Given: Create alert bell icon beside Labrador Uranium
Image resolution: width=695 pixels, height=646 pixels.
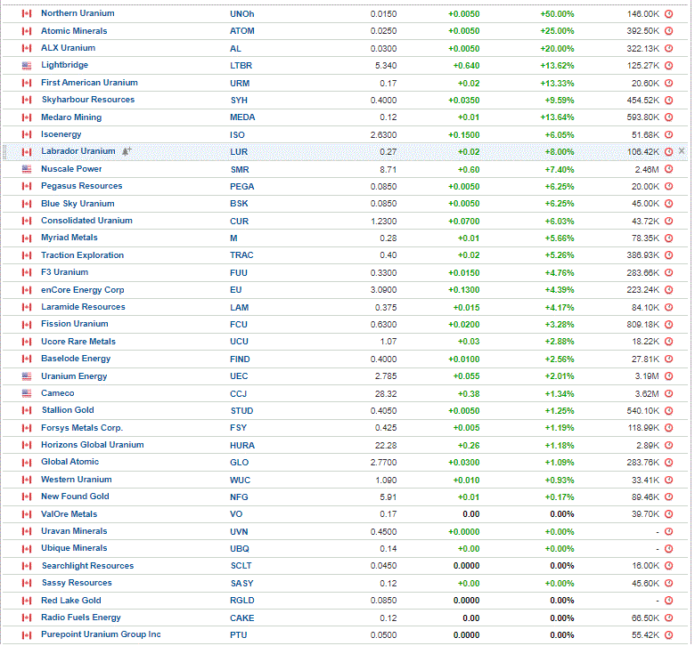Looking at the screenshot, I should click(127, 151).
